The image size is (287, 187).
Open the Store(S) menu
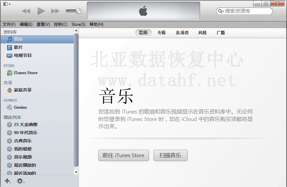[78, 24]
